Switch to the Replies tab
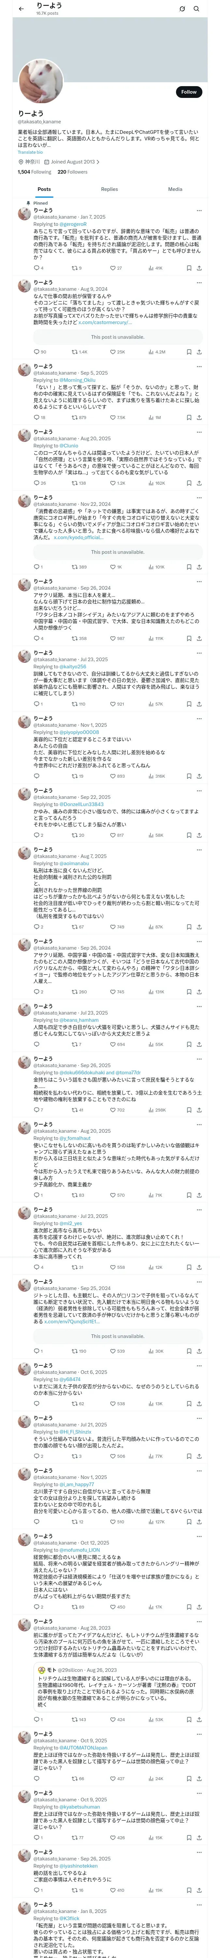 click(x=109, y=189)
